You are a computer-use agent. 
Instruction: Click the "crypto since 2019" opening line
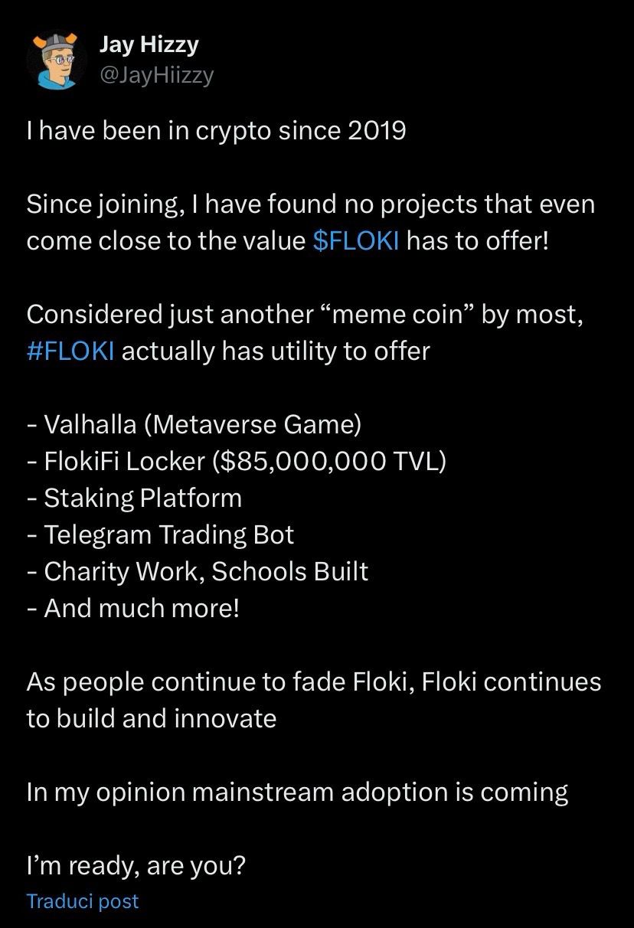(216, 131)
